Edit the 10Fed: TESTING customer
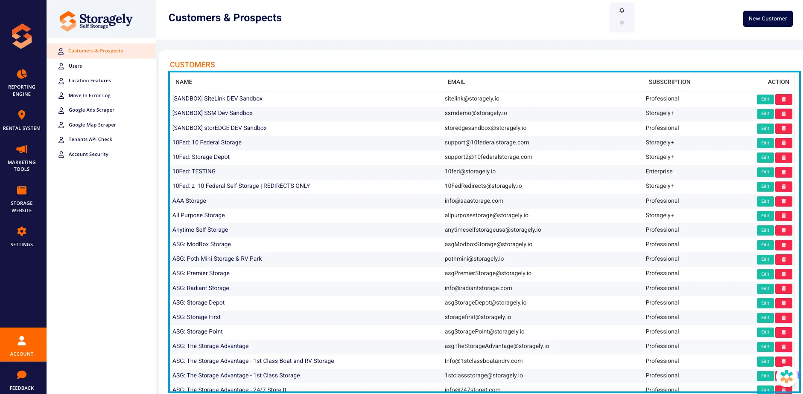This screenshot has height=394, width=803. tap(765, 172)
